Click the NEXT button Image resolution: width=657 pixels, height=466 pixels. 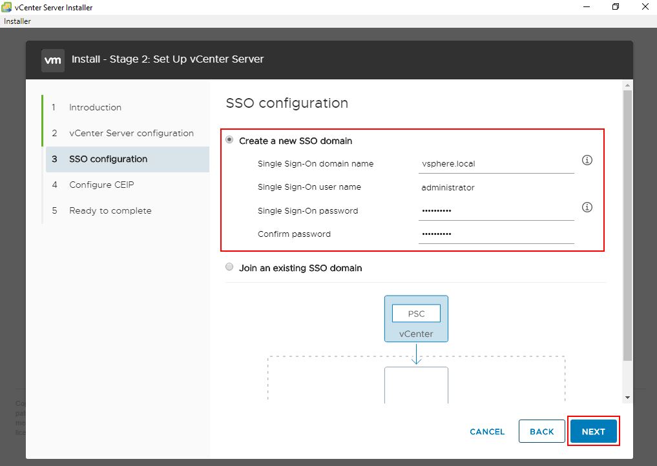[x=593, y=431]
